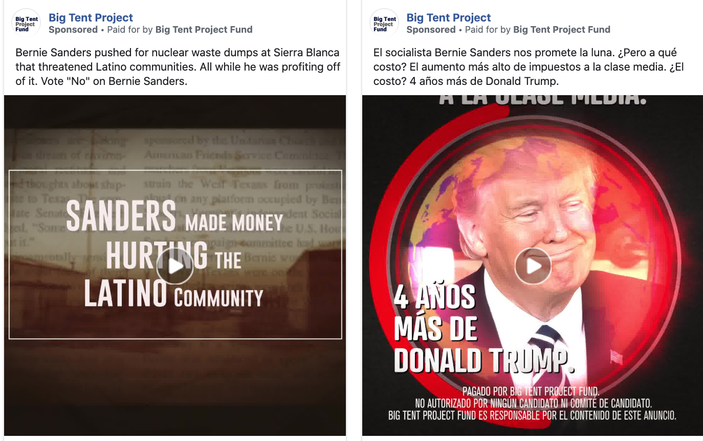Play the Spanish-language Trump video ad
This screenshot has width=703, height=441.
point(533,266)
